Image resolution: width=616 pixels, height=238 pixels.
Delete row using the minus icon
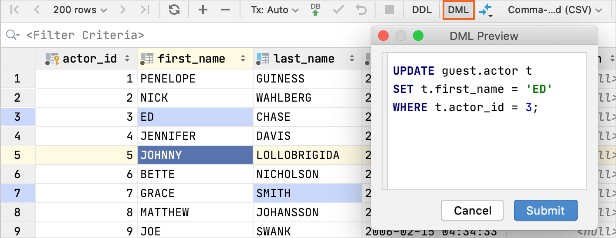coord(225,10)
